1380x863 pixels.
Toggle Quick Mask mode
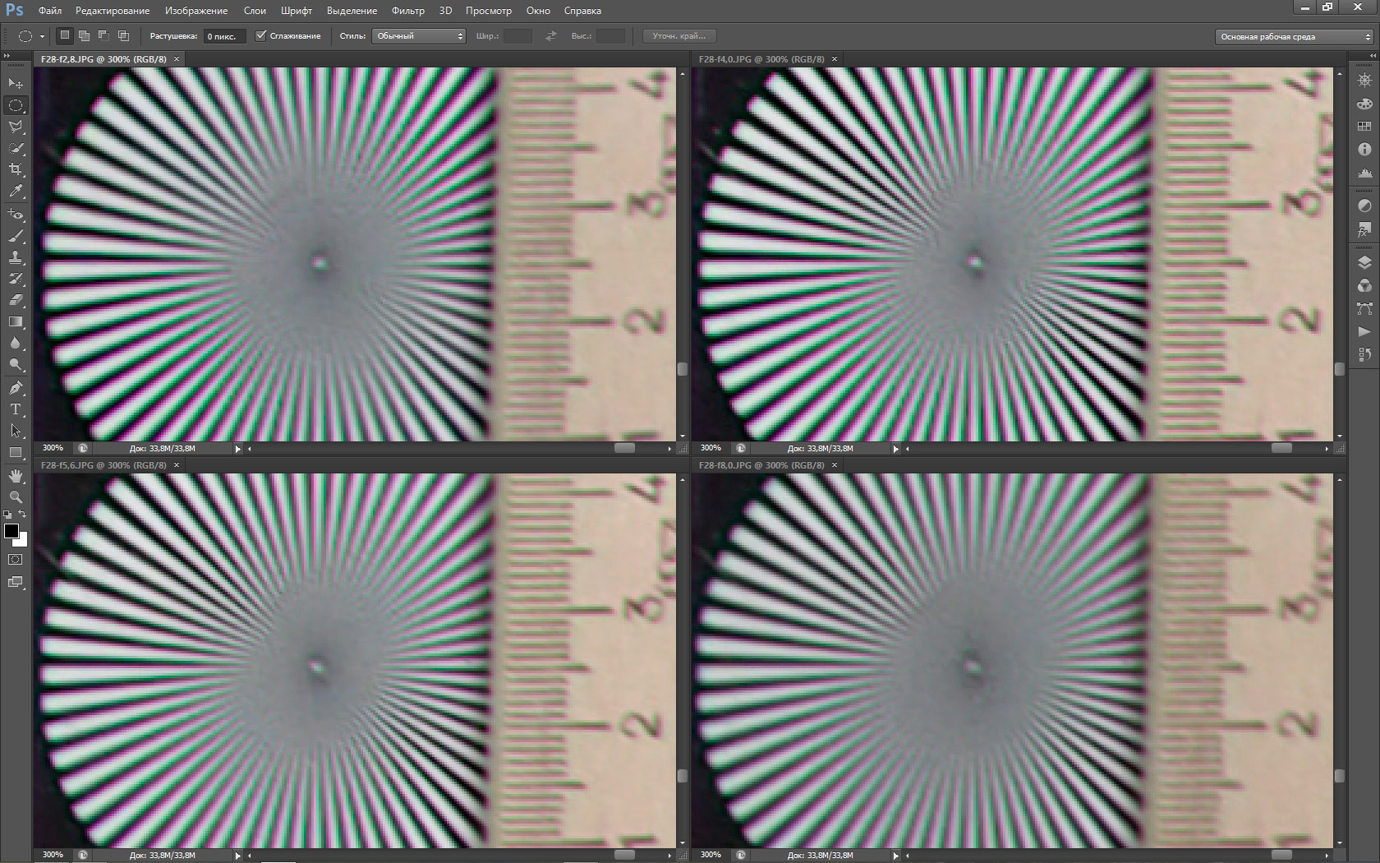pyautogui.click(x=16, y=560)
